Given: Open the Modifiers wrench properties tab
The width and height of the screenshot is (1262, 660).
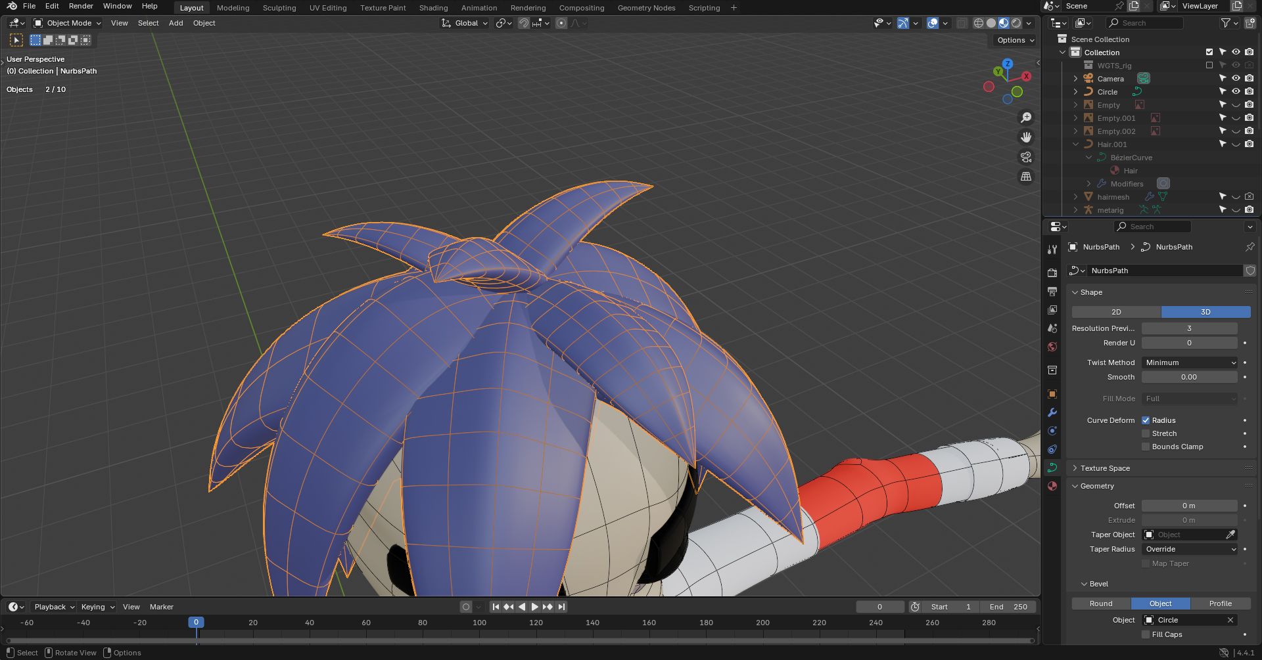Looking at the screenshot, I should coord(1052,412).
